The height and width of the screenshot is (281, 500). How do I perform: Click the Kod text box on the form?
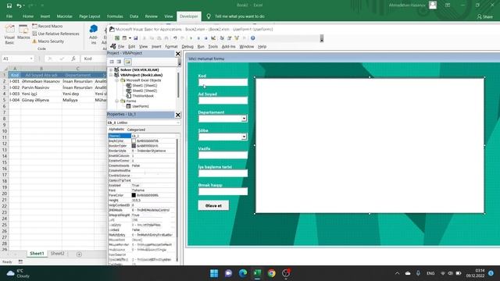point(223,82)
